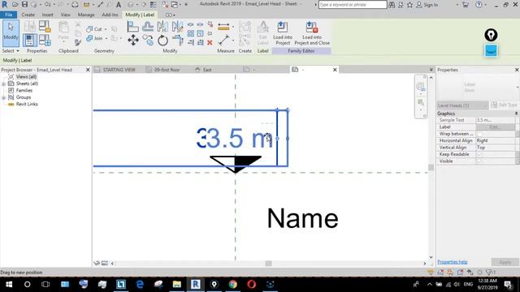The width and height of the screenshot is (520, 292).
Task: Click the Revit R application logo
Action: point(4,5)
